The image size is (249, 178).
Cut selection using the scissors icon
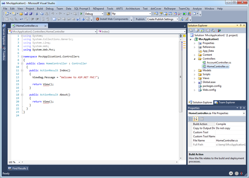[37, 14]
